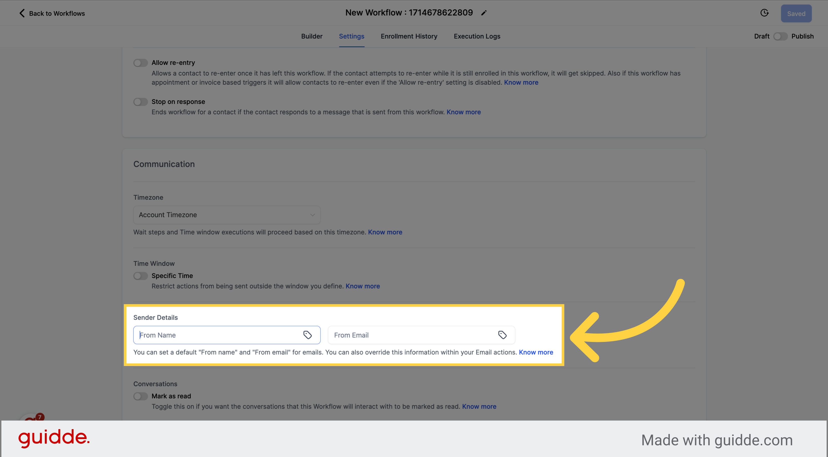Open Know more link for Time Window
828x457 pixels.
(362, 286)
